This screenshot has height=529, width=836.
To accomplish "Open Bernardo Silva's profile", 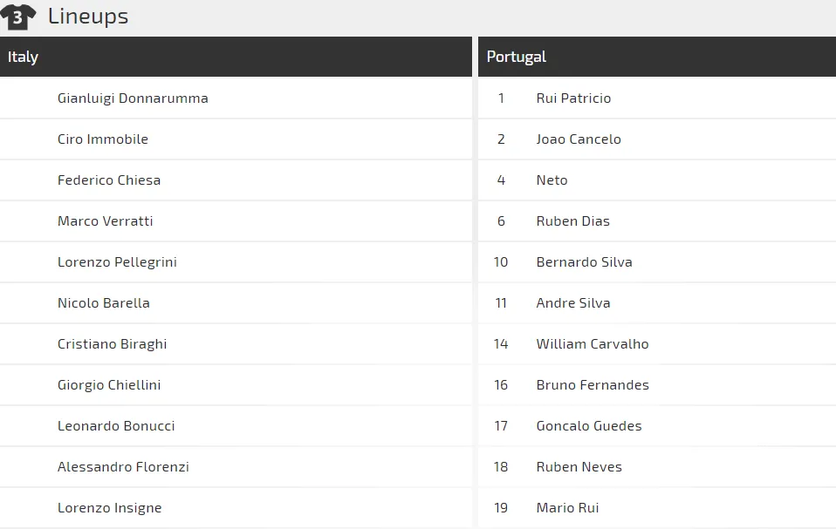I will (585, 262).
